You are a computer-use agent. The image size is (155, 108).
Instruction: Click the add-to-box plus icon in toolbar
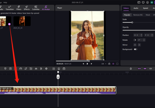[64, 68]
